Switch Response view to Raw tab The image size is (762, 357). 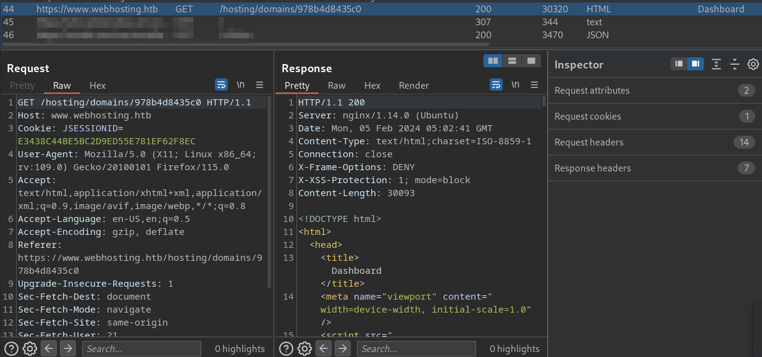337,86
